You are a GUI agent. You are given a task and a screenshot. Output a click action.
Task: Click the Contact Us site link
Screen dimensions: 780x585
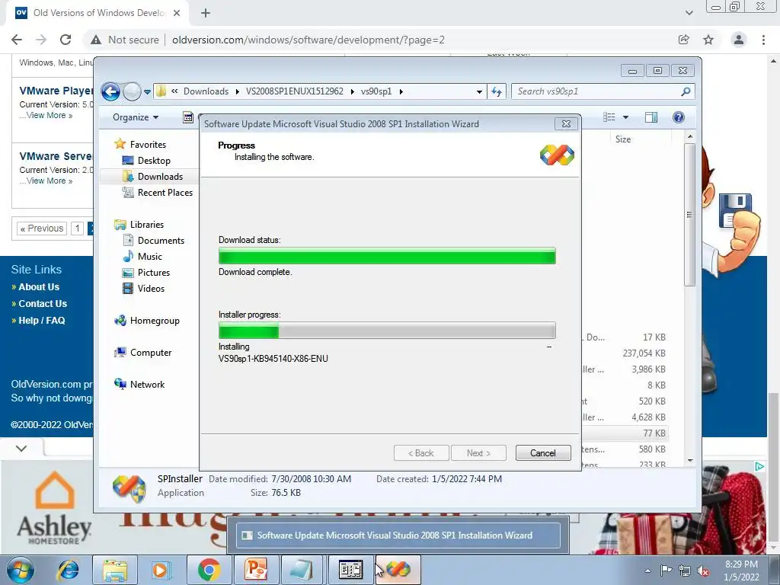pyautogui.click(x=43, y=304)
